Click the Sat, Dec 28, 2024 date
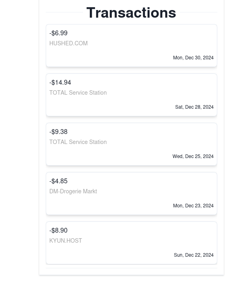Image resolution: width=249 pixels, height=298 pixels. point(194,107)
